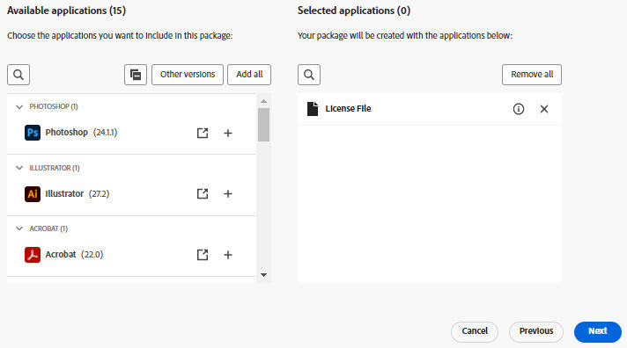This screenshot has height=348, width=627.
Task: Select the Acrobat (22.0) row text
Action: pos(74,255)
